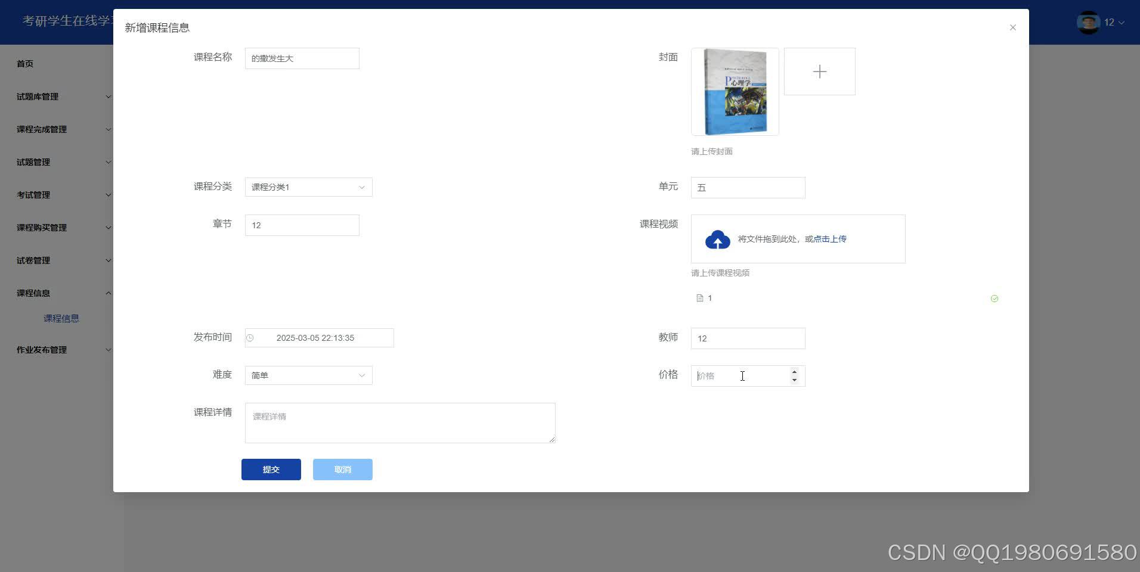The image size is (1140, 572).
Task: Click the clock icon in 发布时间 field
Action: [x=251, y=337]
